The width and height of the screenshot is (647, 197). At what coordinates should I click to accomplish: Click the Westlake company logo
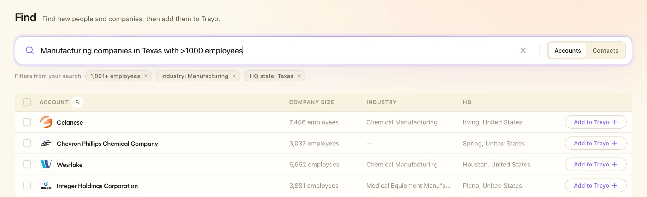tap(46, 164)
